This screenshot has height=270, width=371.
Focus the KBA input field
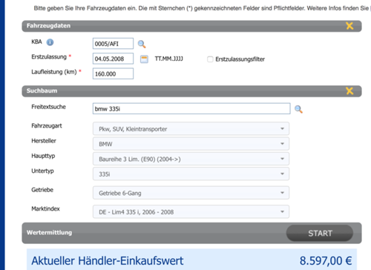coord(113,44)
